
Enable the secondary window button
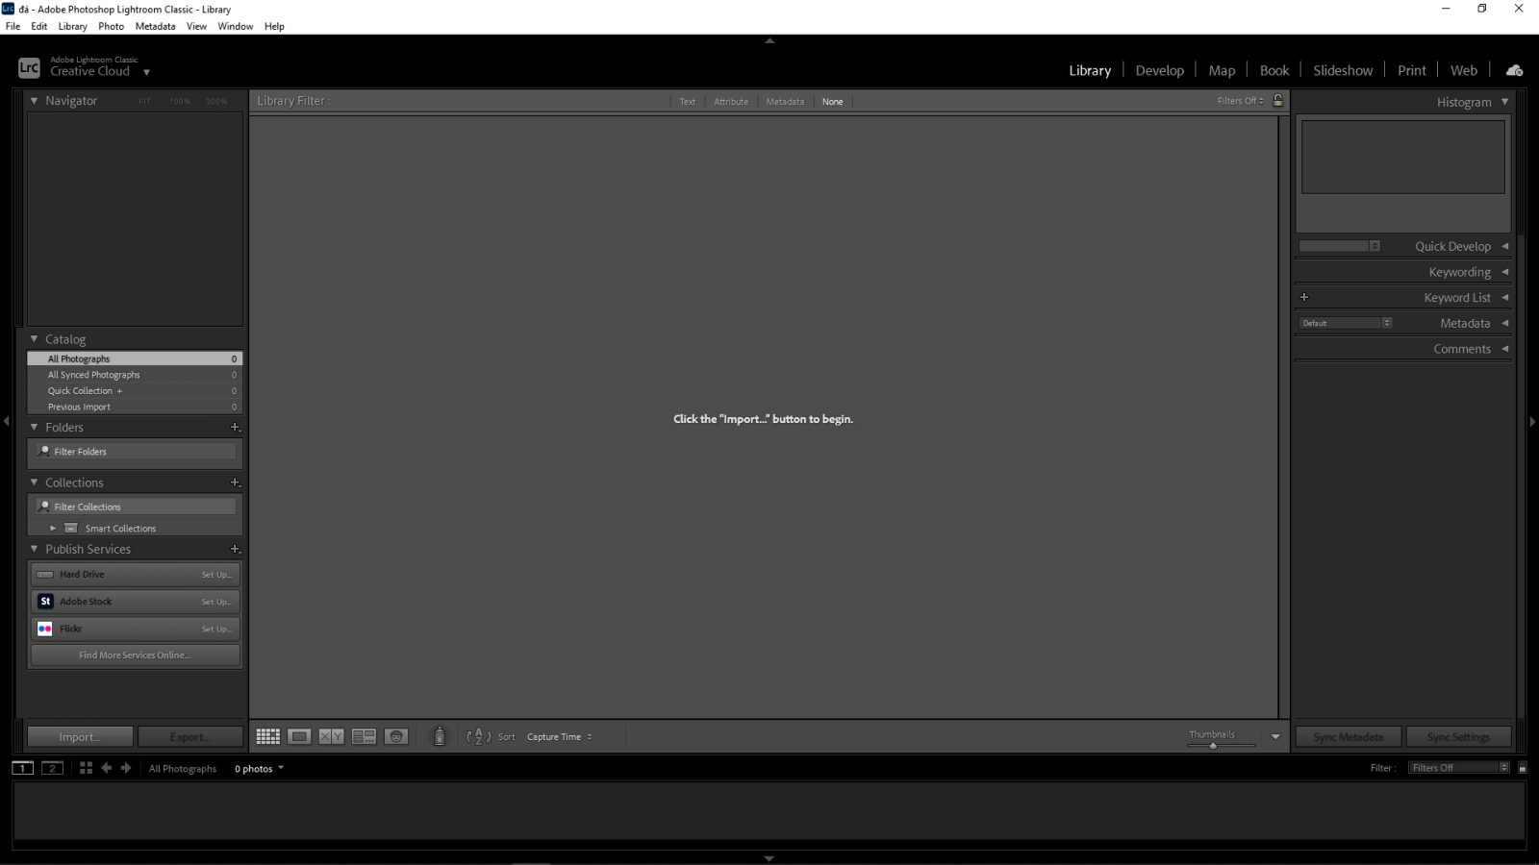pyautogui.click(x=52, y=768)
